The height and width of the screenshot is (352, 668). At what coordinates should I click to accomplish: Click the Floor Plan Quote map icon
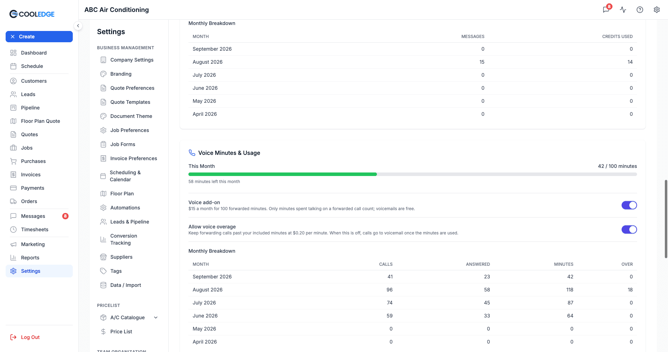tap(13, 121)
